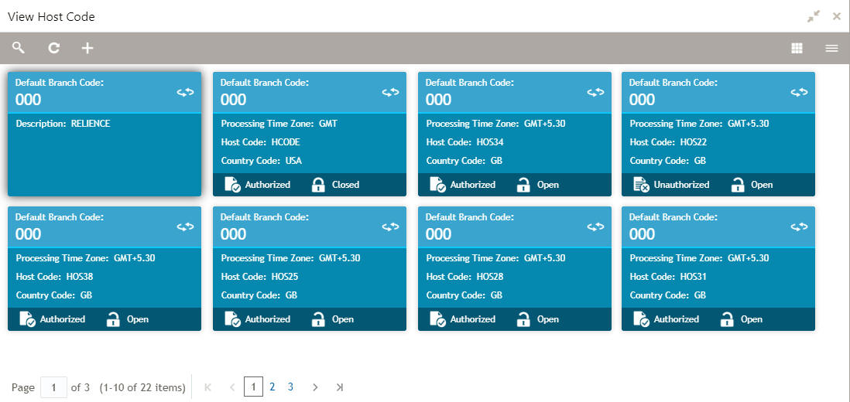
Task: Select the Host Code: HOS38 text
Action: pyautogui.click(x=55, y=277)
